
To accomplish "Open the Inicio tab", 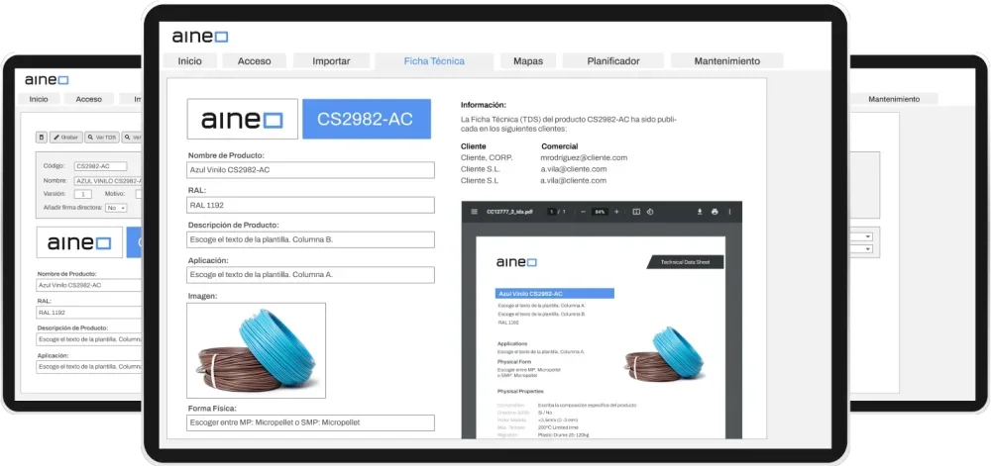I will click(x=189, y=61).
